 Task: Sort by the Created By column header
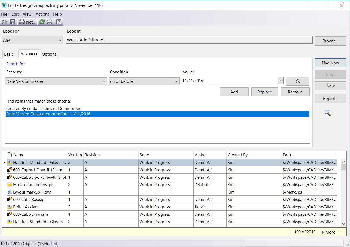pyautogui.click(x=254, y=155)
